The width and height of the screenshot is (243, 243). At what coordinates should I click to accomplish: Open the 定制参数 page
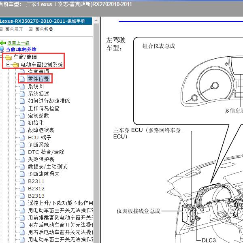click(x=38, y=115)
